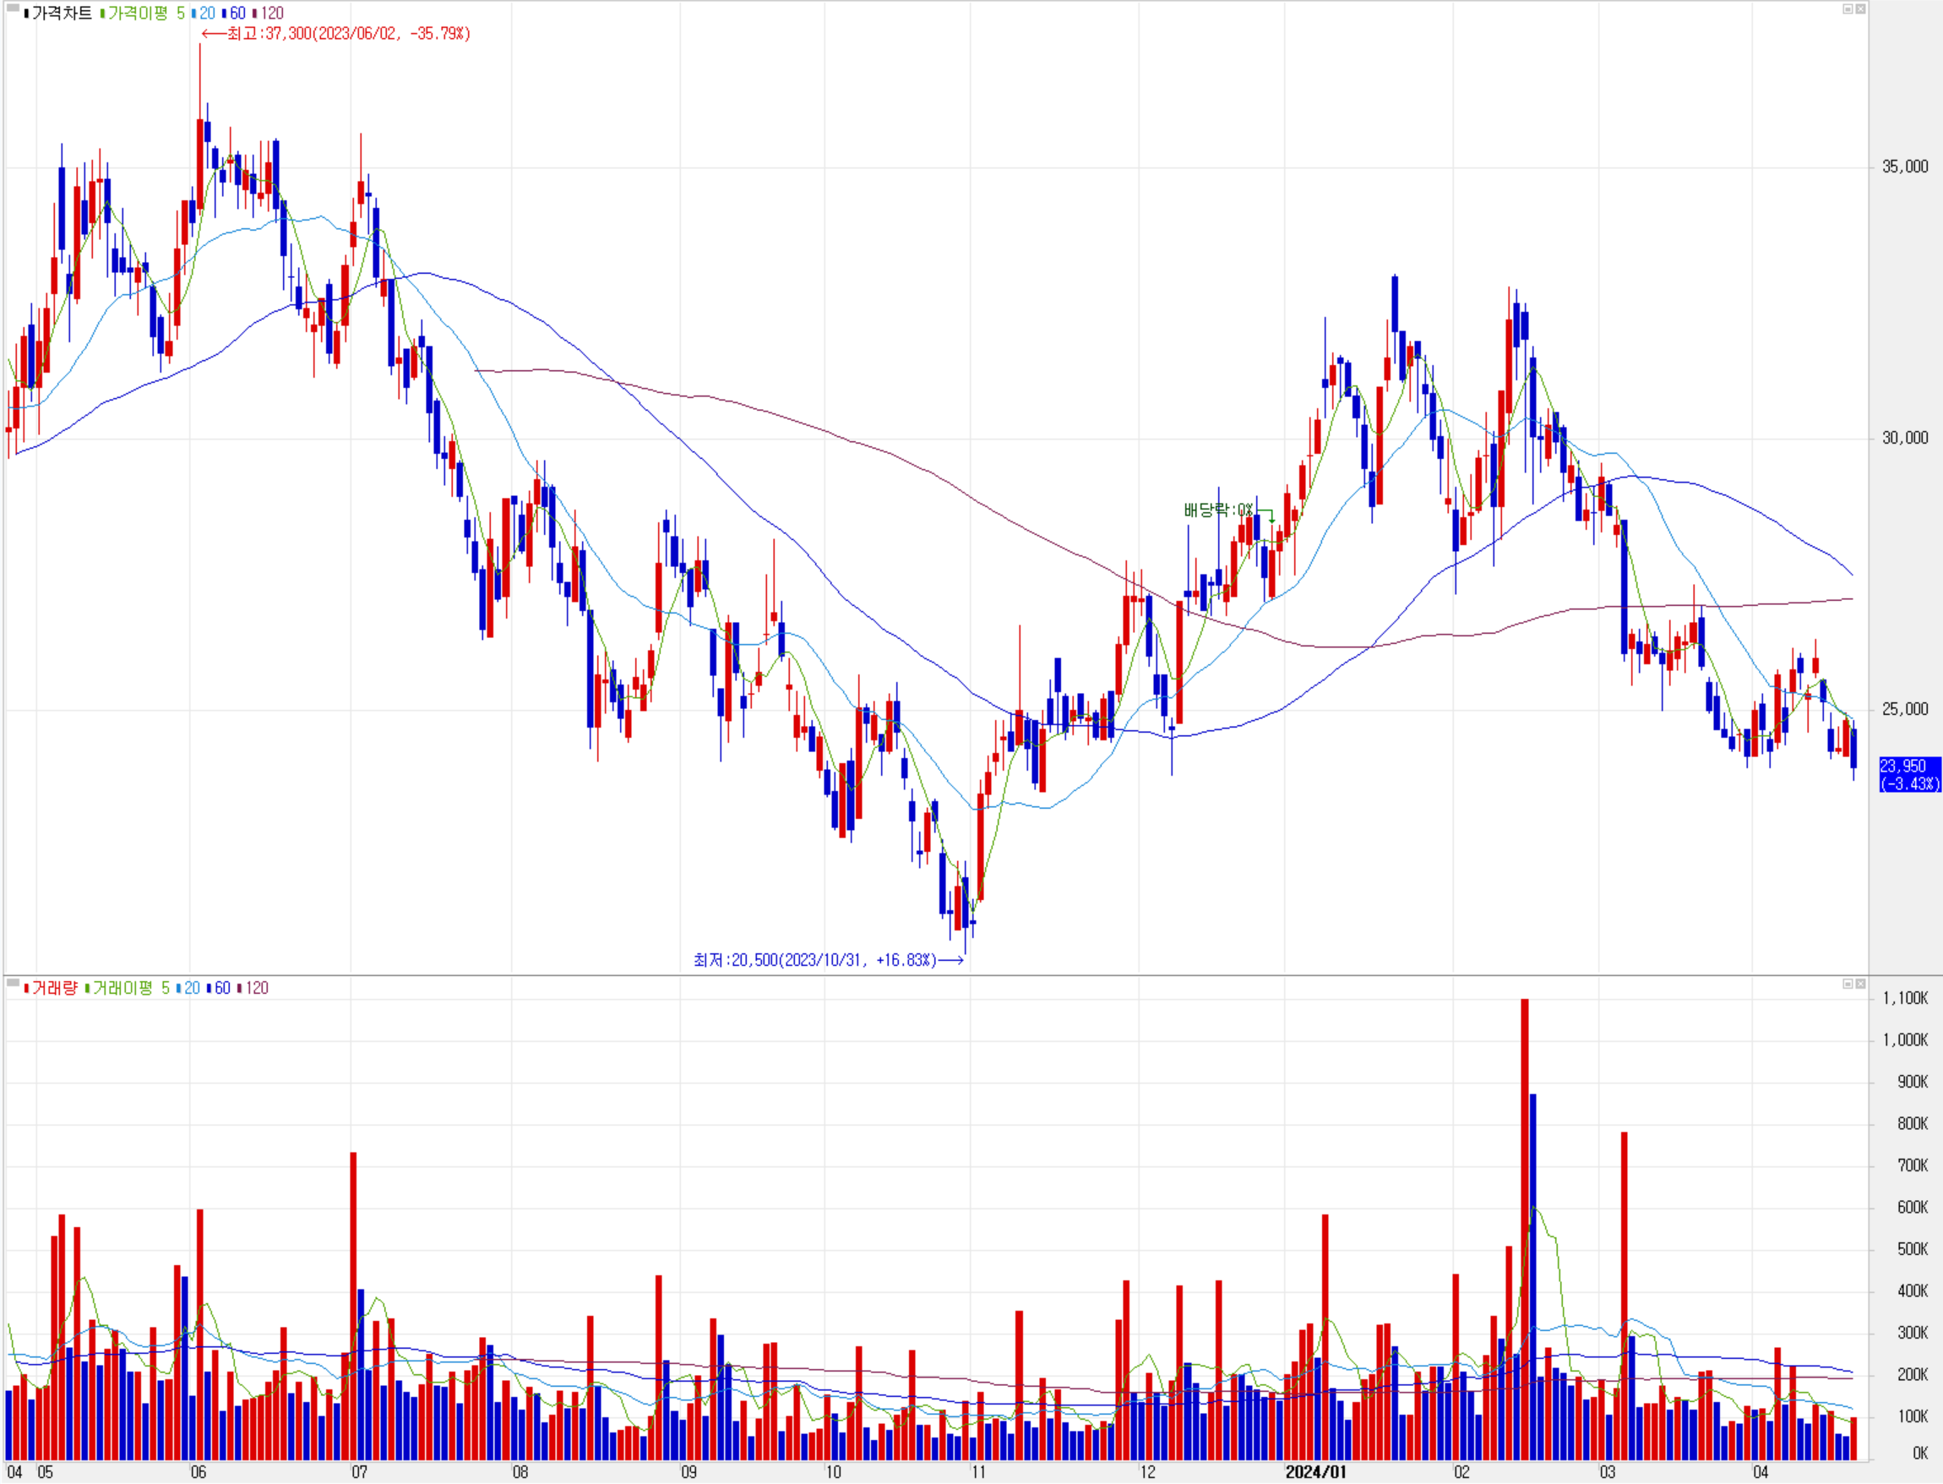Click the volume pane X icon
1943x1484 pixels.
[1860, 984]
